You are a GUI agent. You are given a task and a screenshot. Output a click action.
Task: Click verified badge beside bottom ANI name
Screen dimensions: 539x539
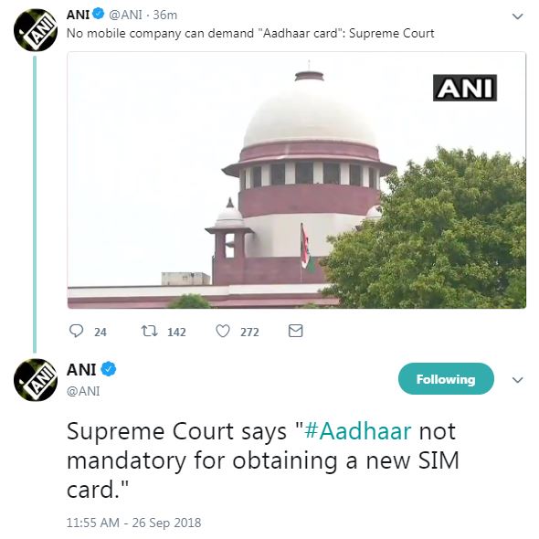coord(109,369)
